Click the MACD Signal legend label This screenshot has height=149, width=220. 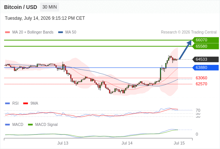[x=47, y=125]
